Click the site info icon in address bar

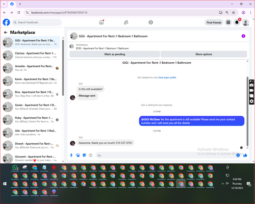click(27, 13)
